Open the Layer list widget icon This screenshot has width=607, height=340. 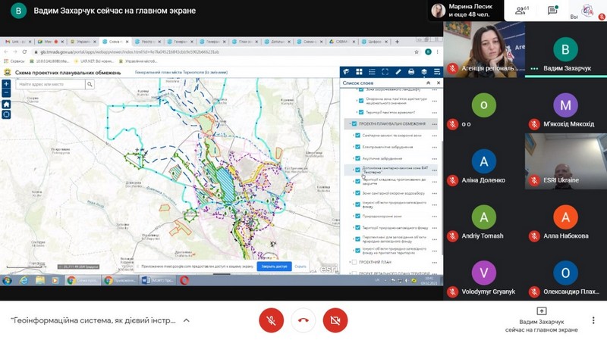424,72
